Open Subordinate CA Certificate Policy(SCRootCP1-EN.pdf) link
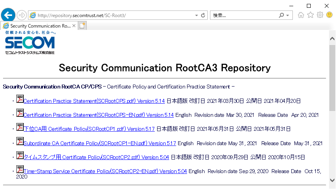Viewport: 336px width, 189px height. point(100,143)
